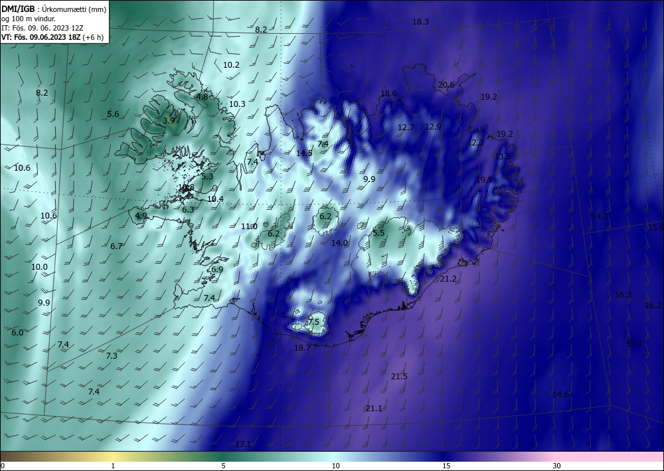The image size is (664, 471).
Task: Click the 7.5 value on the map
Action: [313, 322]
